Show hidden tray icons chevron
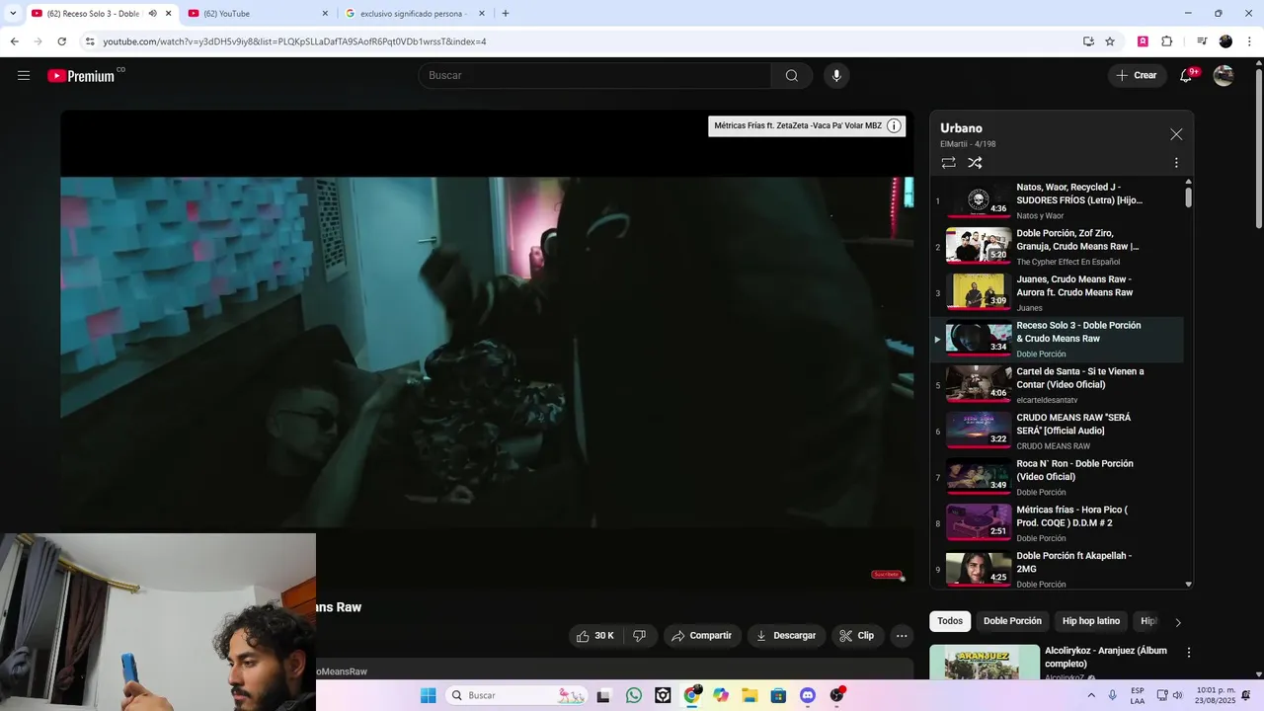The image size is (1264, 711). click(1091, 695)
